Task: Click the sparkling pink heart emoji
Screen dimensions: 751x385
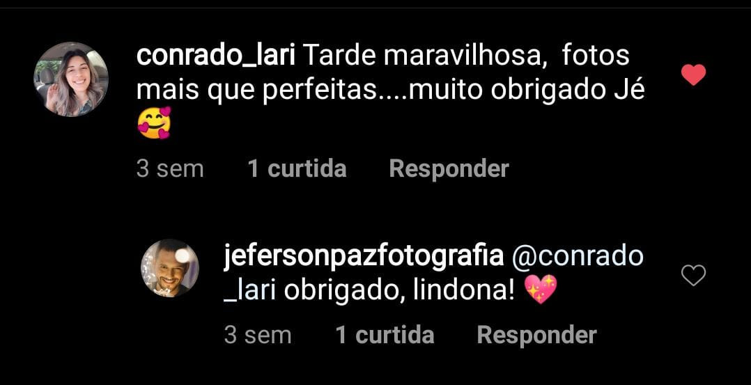Action: click(541, 290)
